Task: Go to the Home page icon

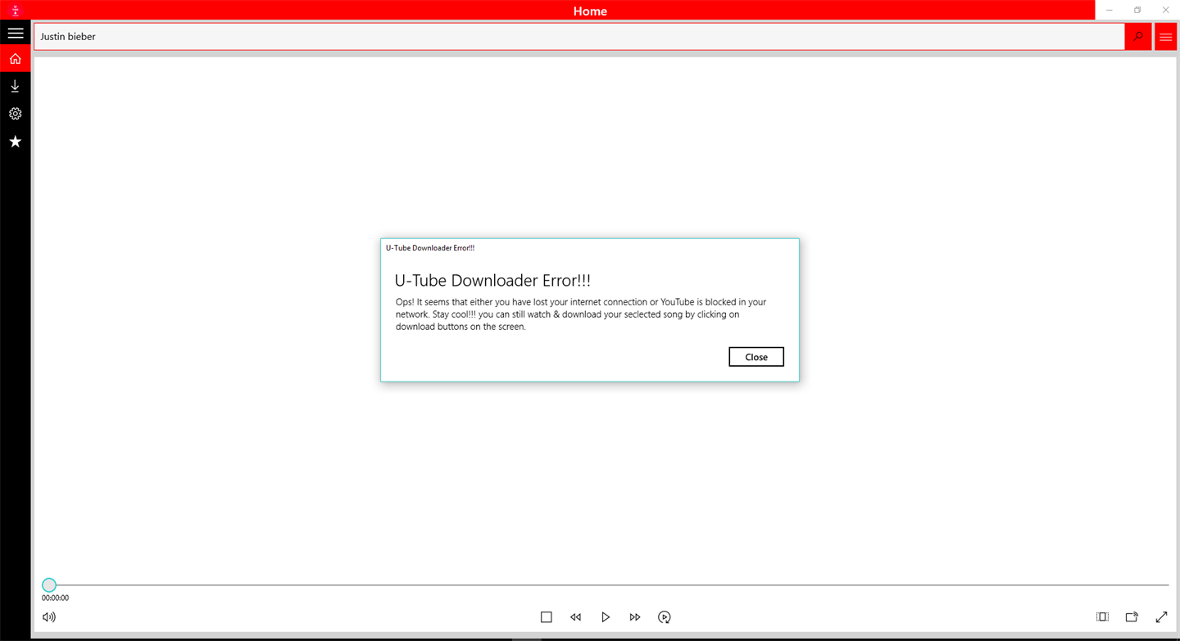Action: click(x=16, y=59)
